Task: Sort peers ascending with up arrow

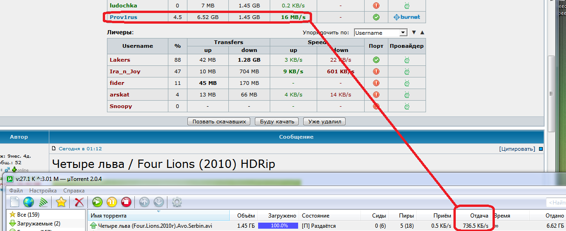Action: click(x=422, y=33)
